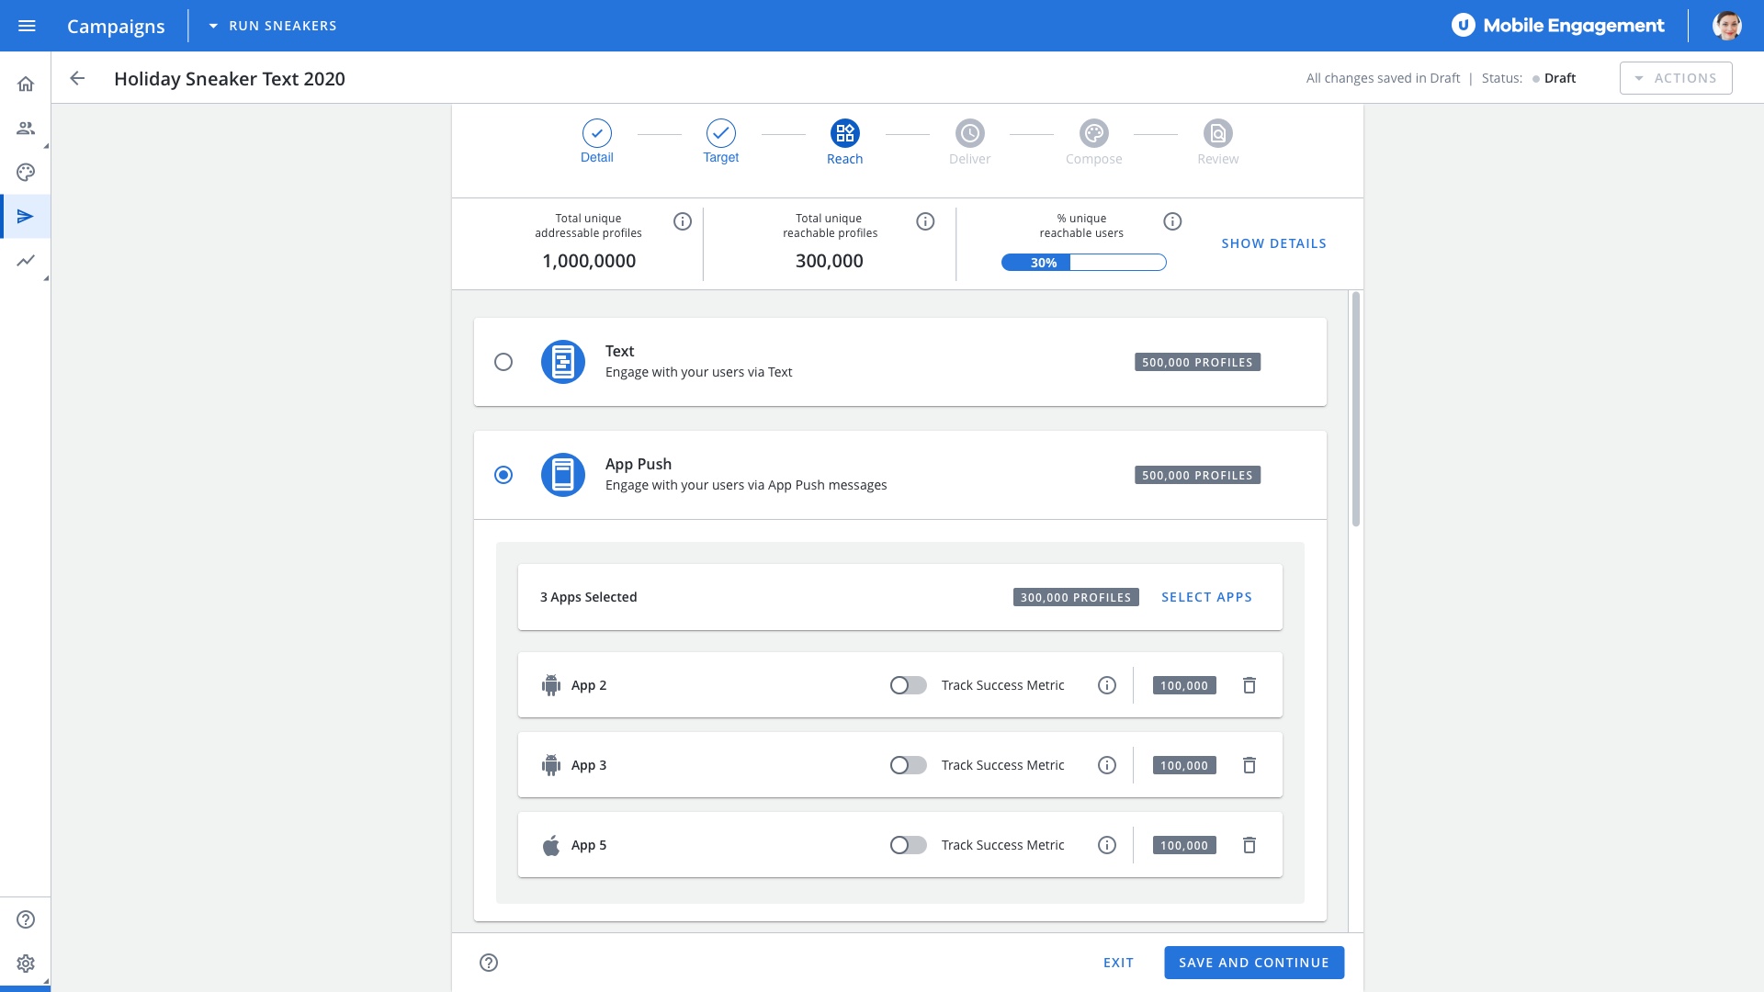Select the App Push radio button
This screenshot has height=992, width=1764.
click(503, 475)
